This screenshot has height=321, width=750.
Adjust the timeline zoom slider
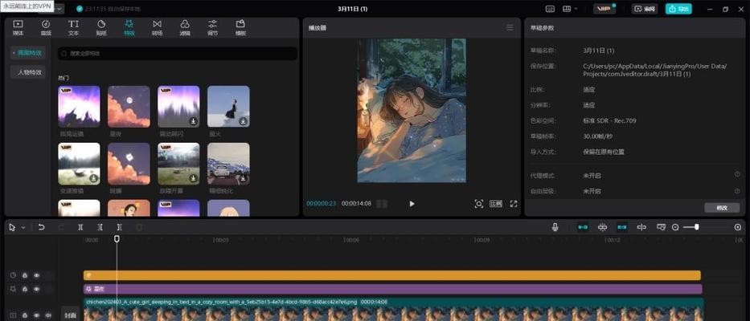[697, 227]
